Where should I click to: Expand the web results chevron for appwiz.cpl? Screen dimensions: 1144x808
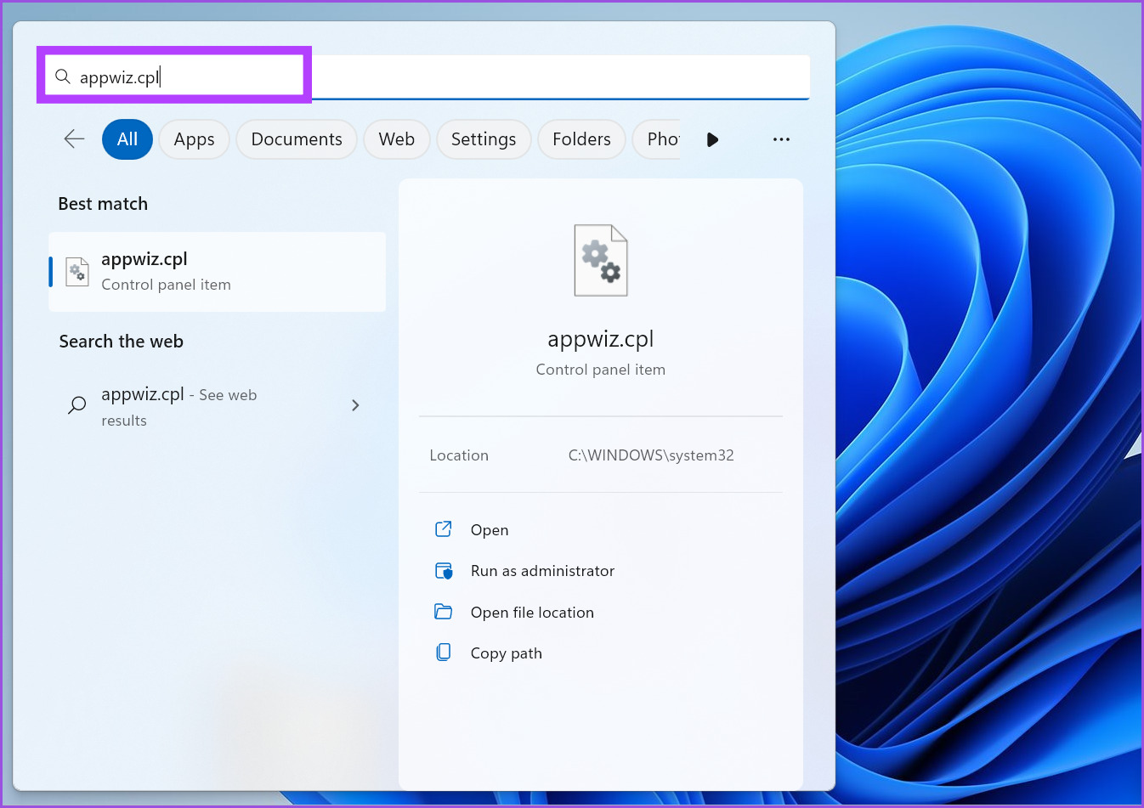tap(355, 405)
